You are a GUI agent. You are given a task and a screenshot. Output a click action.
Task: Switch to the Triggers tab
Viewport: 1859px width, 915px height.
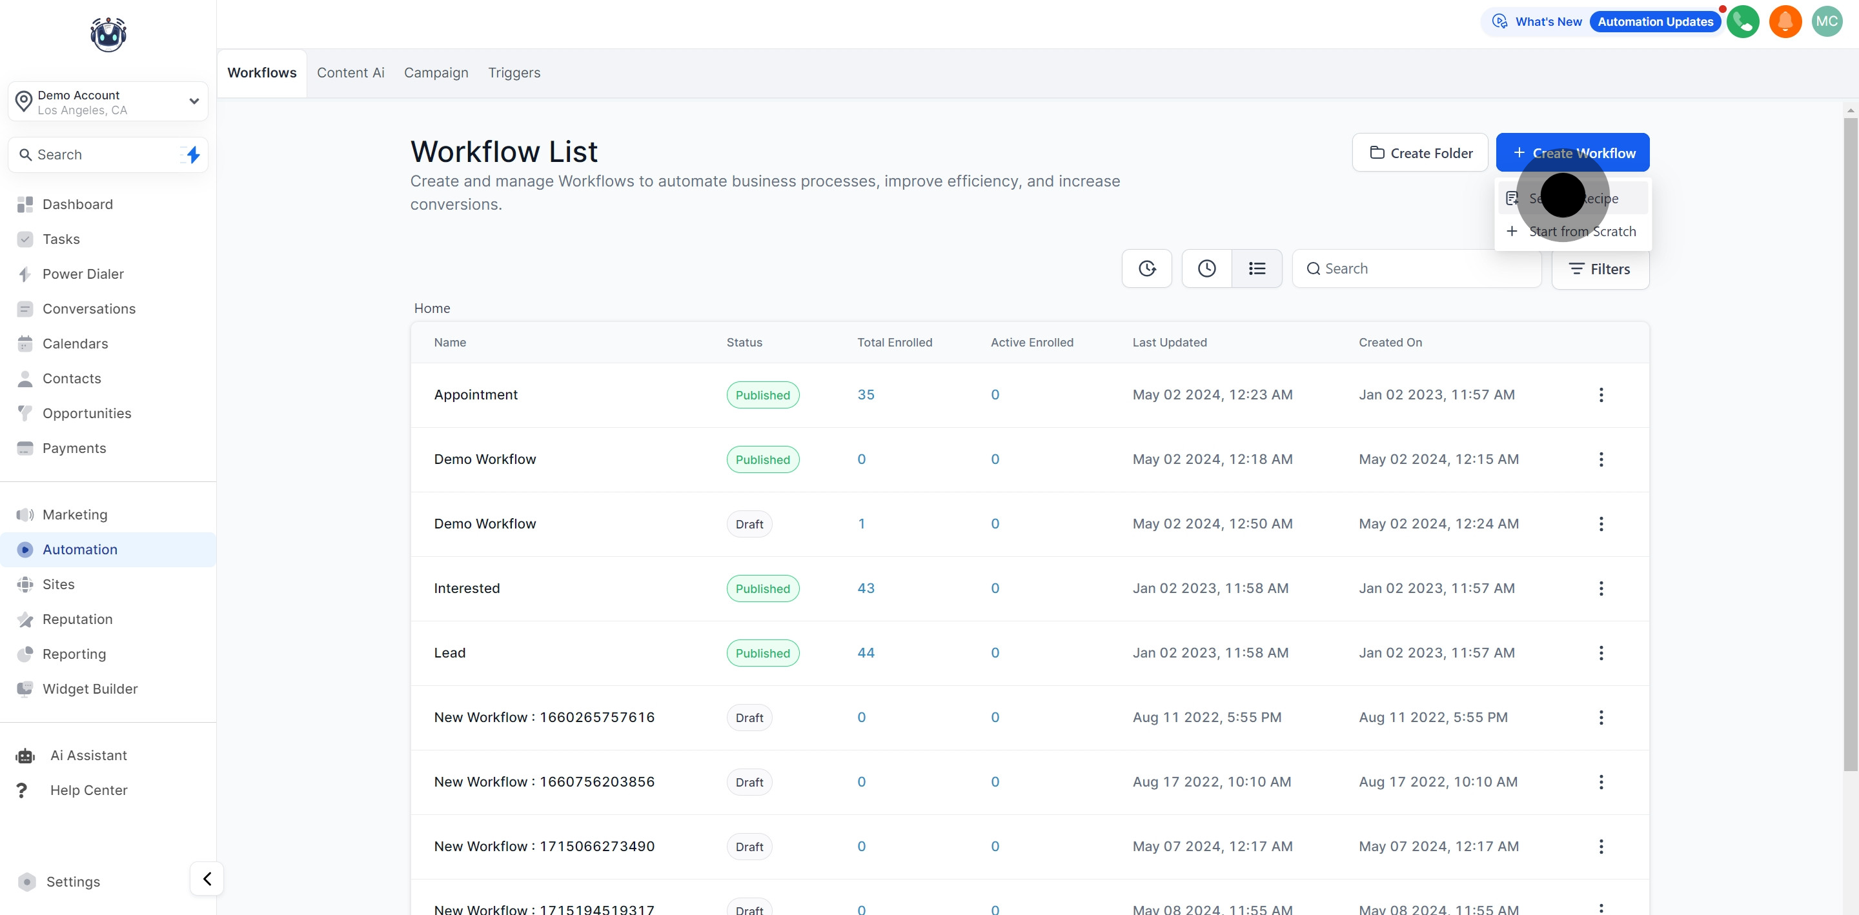click(x=514, y=73)
